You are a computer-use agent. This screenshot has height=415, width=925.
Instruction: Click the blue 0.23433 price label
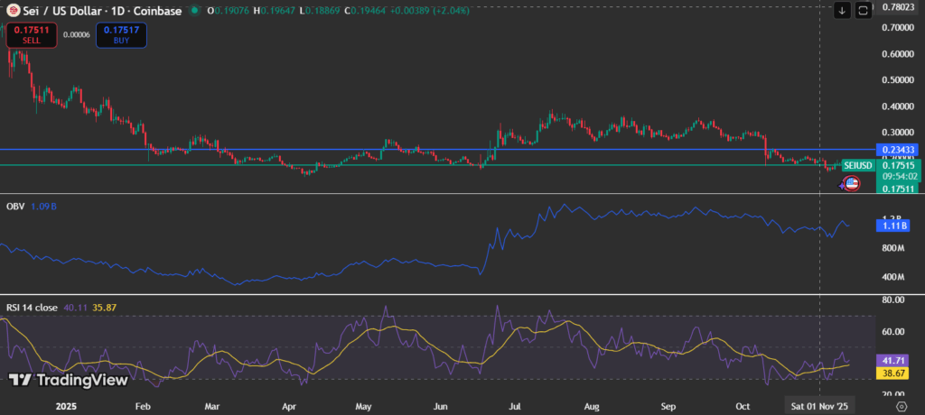click(x=900, y=150)
